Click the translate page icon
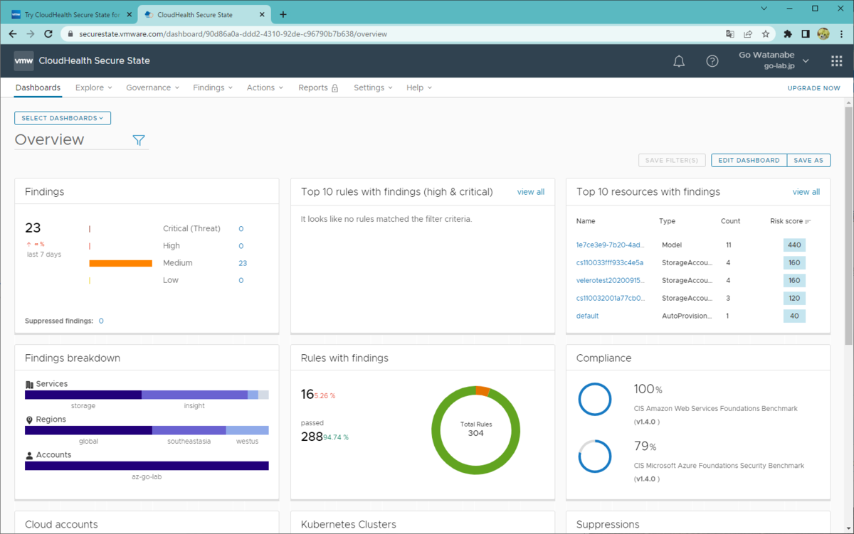The image size is (854, 534). 730,33
